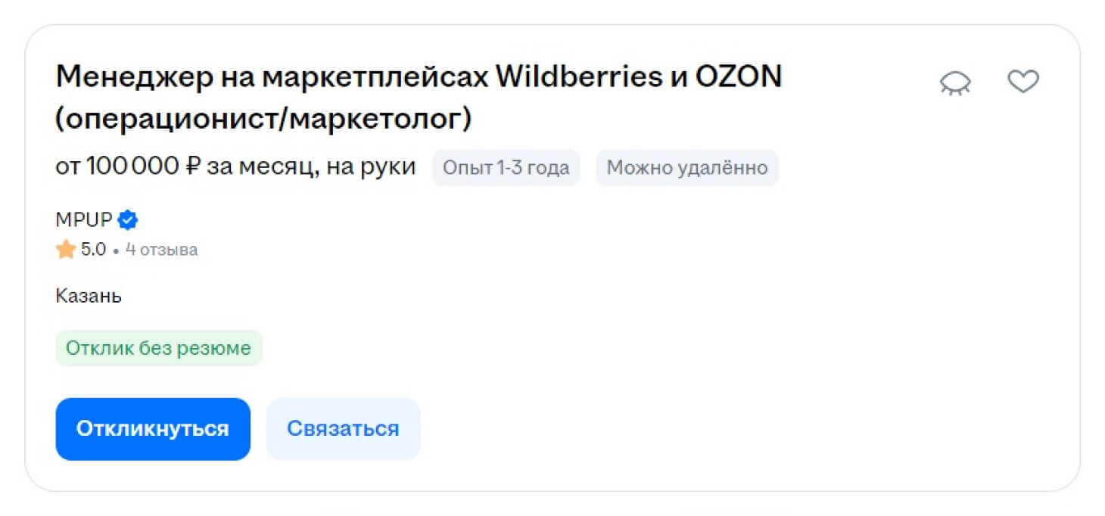Click the orange star rating icon
This screenshot has width=1105, height=516.
[x=66, y=249]
